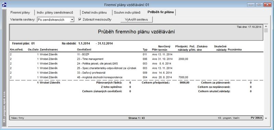Screen dimensions: 274x130
Task: Click the Typ value 011
Action: coord(145,54)
